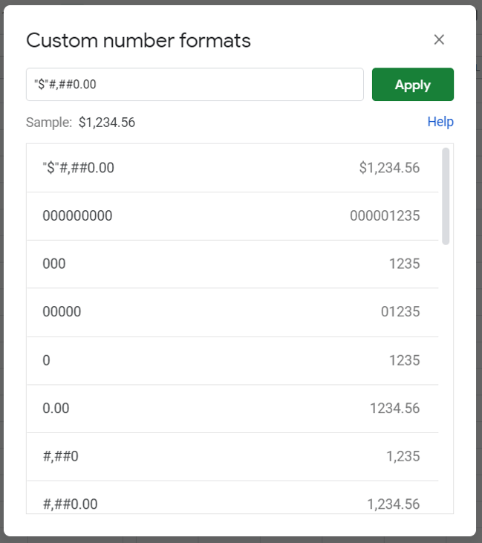
Task: Click the $1,234.56 preview in the list
Action: tap(389, 168)
